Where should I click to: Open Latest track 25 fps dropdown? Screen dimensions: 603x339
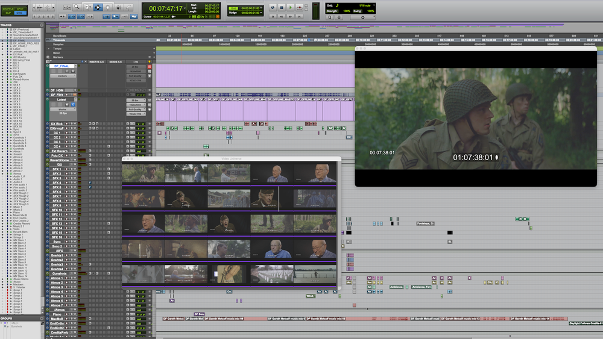pos(136,100)
